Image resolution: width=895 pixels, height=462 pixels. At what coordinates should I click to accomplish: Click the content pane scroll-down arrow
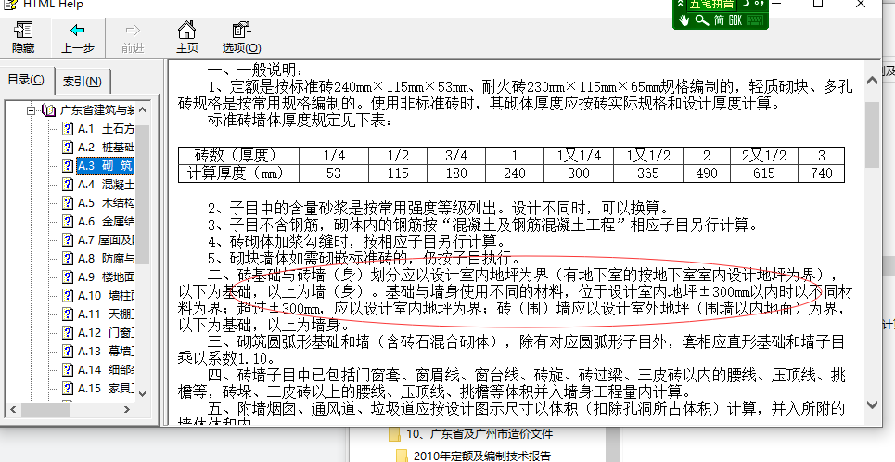(872, 404)
